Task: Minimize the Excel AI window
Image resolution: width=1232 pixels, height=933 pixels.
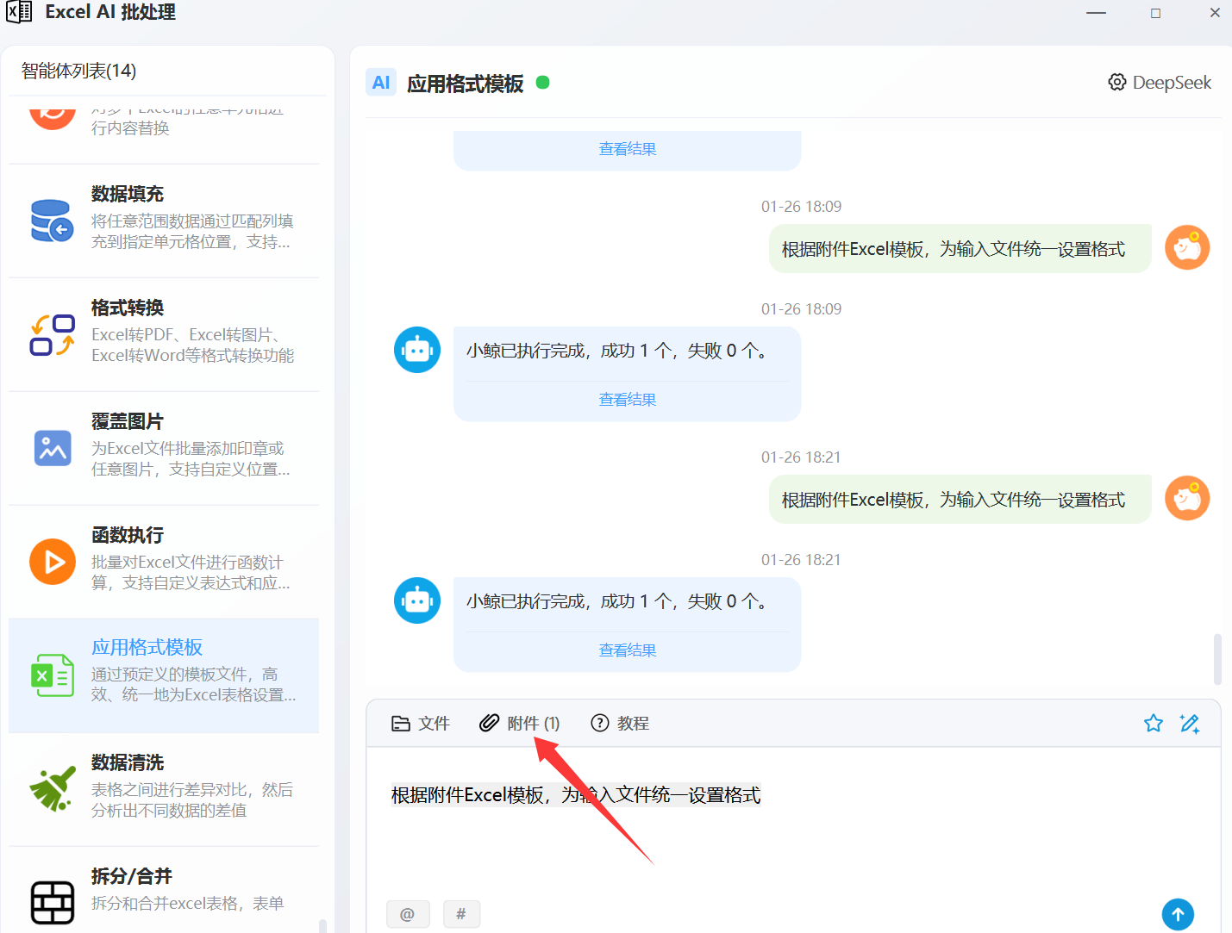Action: click(1096, 13)
